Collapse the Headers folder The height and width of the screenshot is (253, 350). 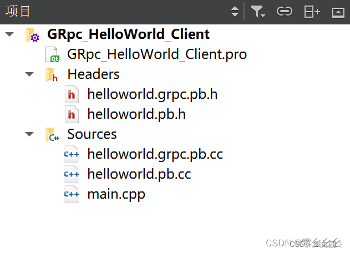29,74
